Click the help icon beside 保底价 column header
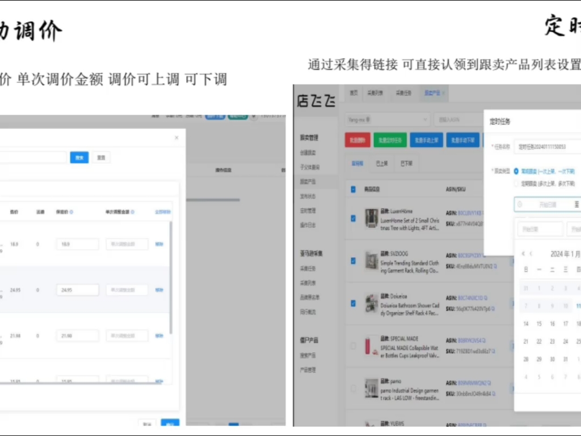581x436 pixels. tap(71, 212)
